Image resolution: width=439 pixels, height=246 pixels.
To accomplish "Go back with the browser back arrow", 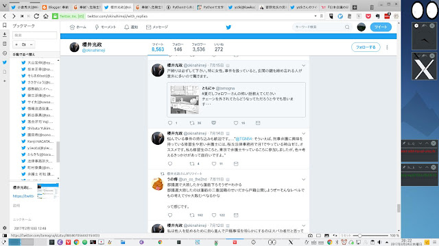I will 5,16.
